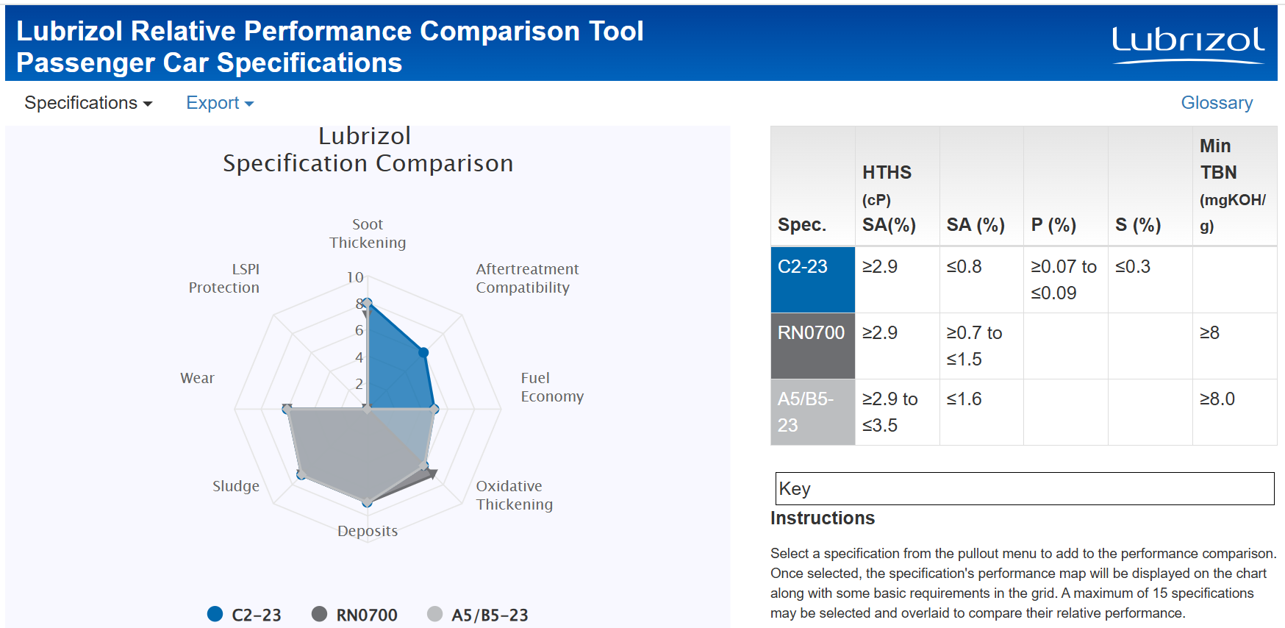Toggle A5/B5-23 series in chart legend
Viewport: 1285px width, 628px height.
click(478, 615)
